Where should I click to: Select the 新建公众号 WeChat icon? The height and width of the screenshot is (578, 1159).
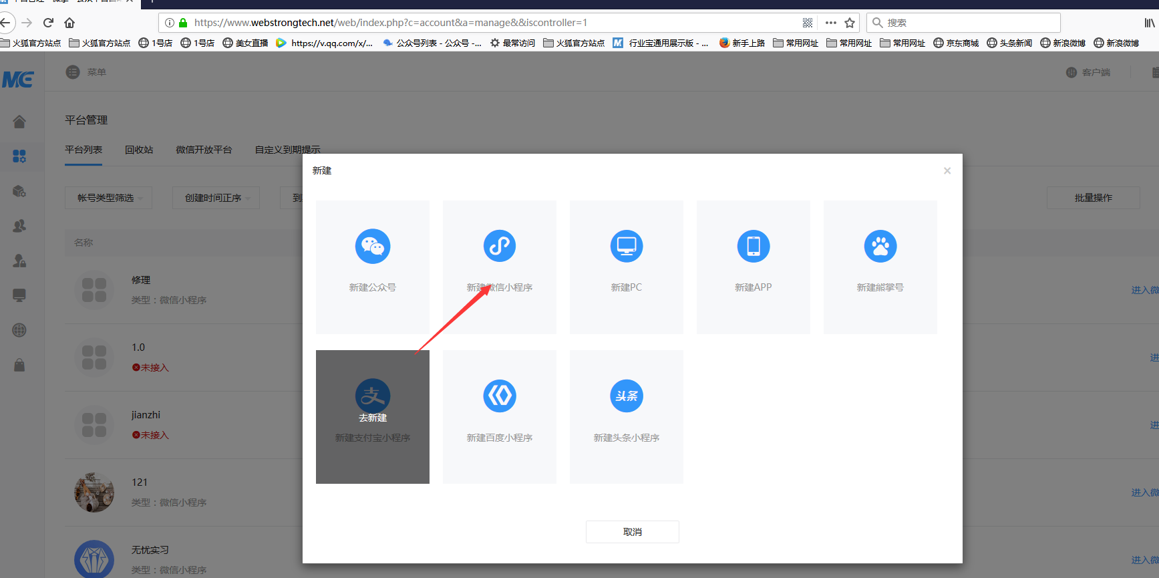373,246
